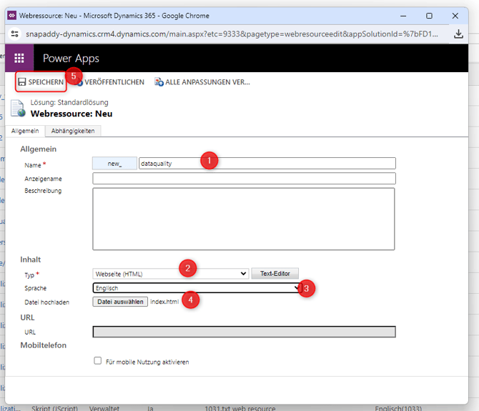The image size is (479, 411).
Task: Select the Allgemein tab
Action: point(25,131)
